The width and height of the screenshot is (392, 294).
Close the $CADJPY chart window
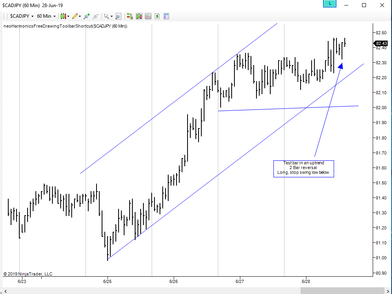(382, 5)
